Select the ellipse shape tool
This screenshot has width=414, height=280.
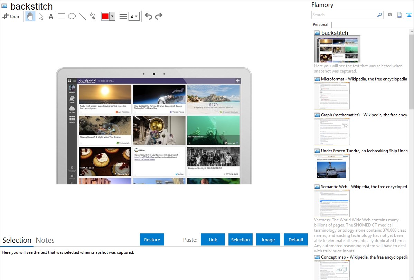tap(72, 16)
